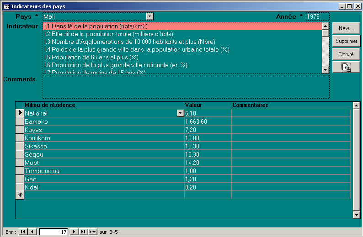Select indicator I.5 Population de 65 ans et plus
The height and width of the screenshot is (237, 363).
(x=91, y=58)
